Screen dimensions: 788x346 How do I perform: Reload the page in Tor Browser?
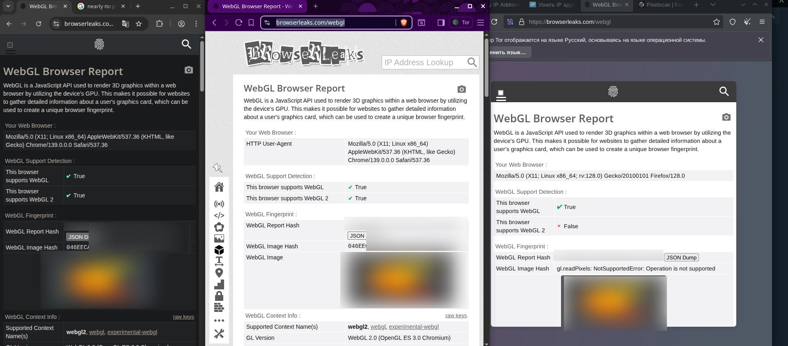tap(494, 22)
